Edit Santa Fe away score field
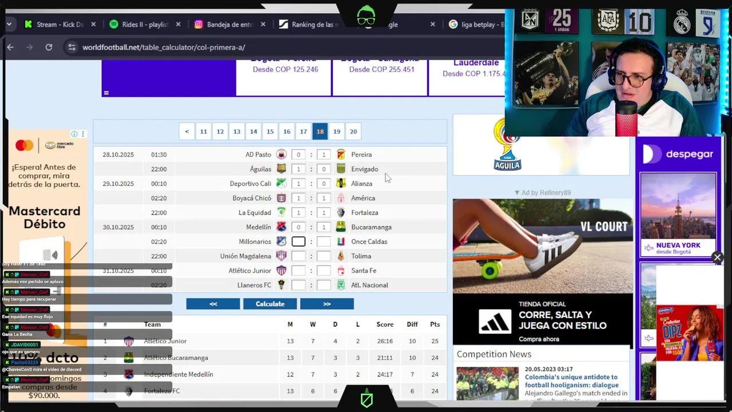The height and width of the screenshot is (412, 732). 324,270
